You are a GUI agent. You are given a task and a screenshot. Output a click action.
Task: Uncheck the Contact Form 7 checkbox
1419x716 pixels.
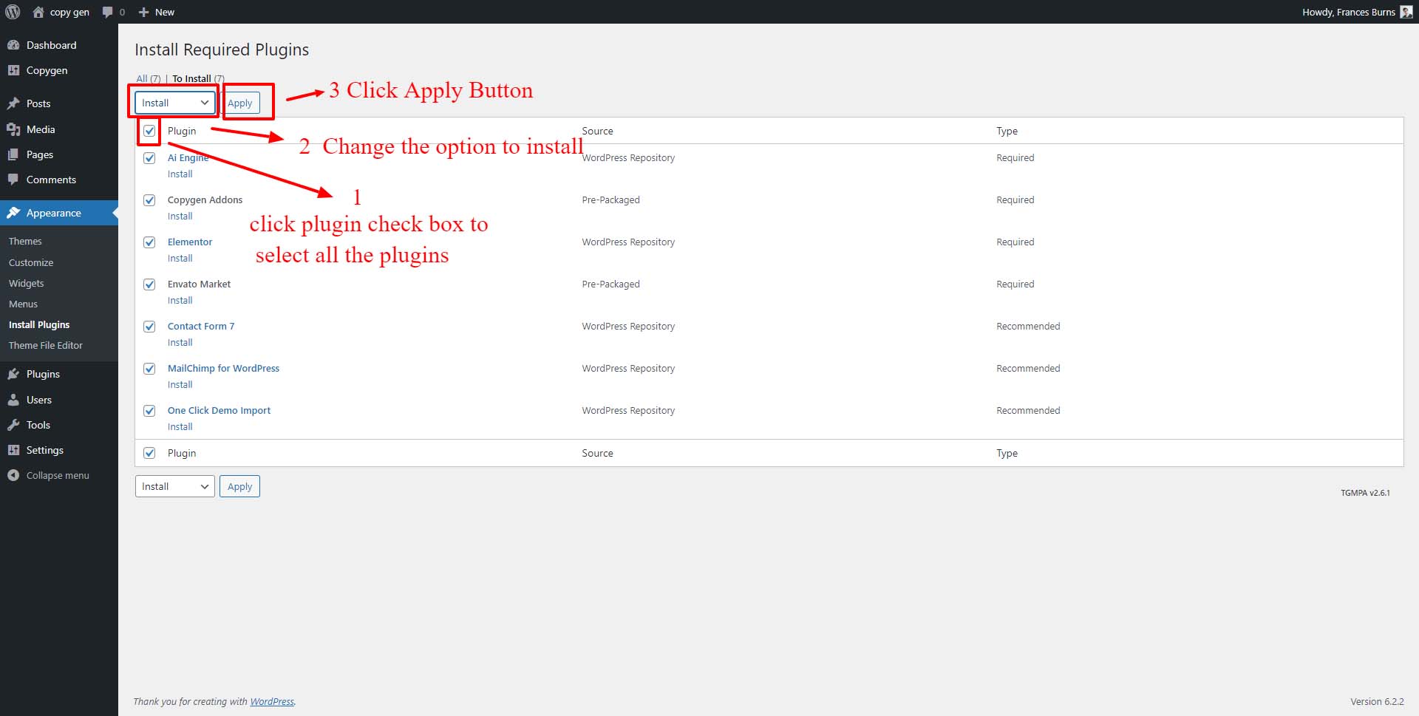tap(149, 327)
